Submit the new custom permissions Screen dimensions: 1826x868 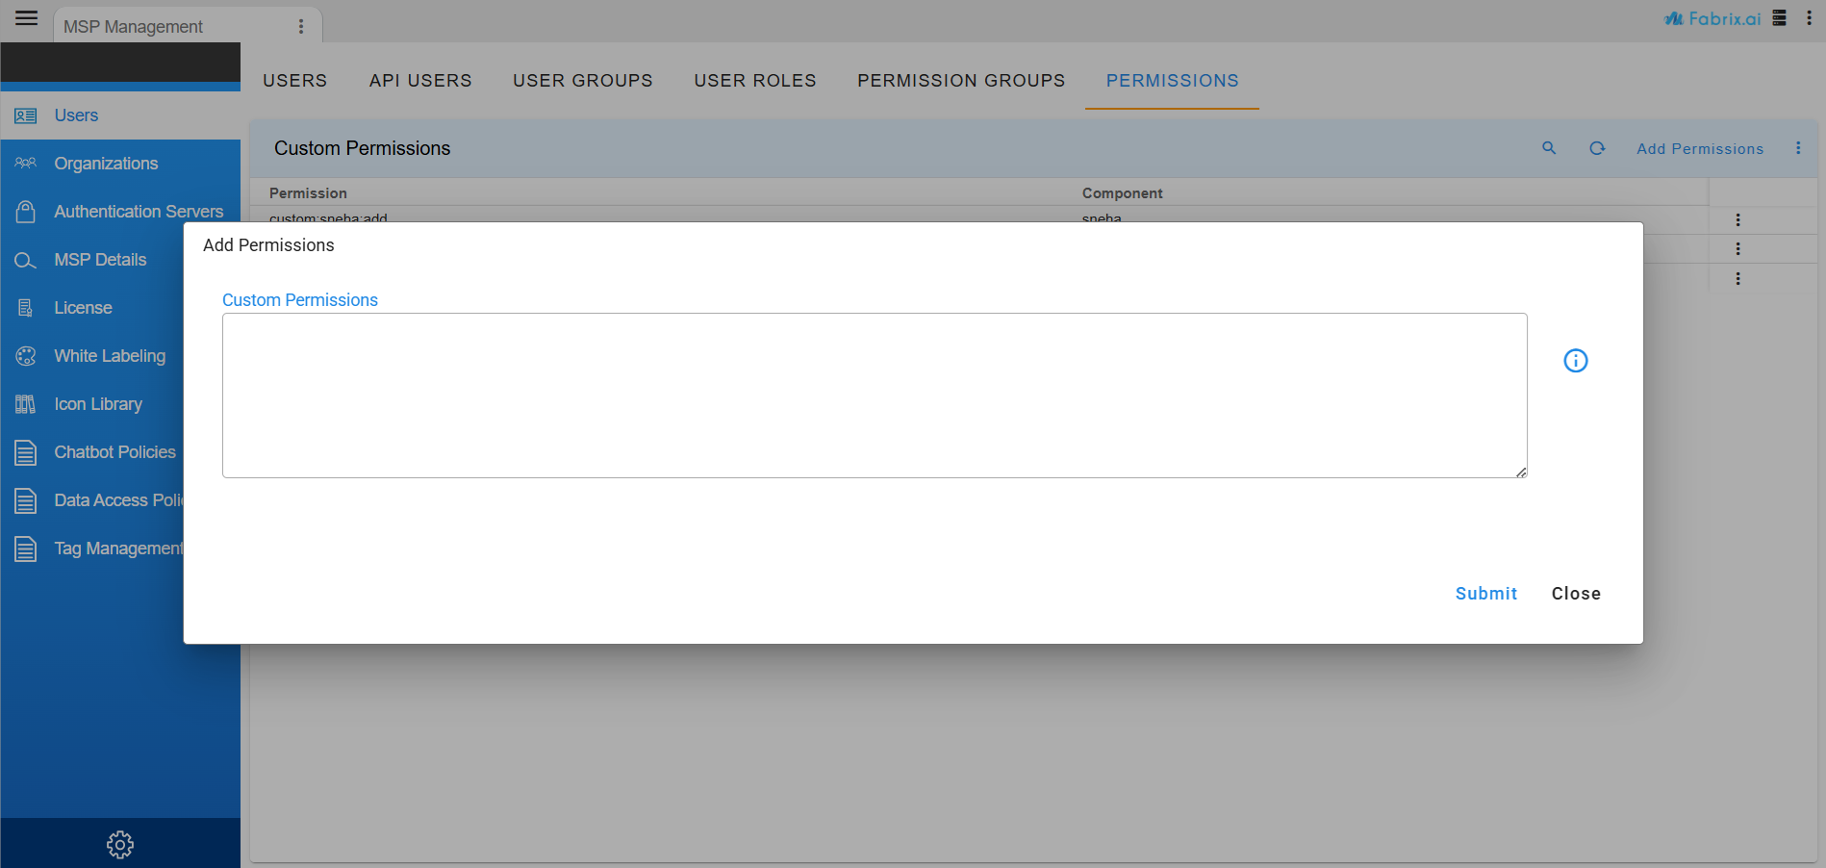click(1485, 593)
